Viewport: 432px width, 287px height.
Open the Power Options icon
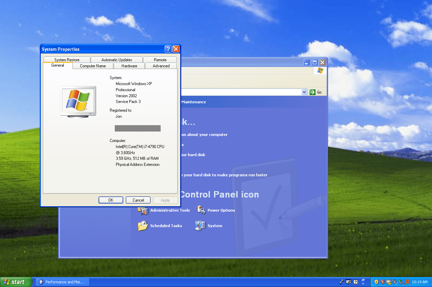(x=200, y=210)
